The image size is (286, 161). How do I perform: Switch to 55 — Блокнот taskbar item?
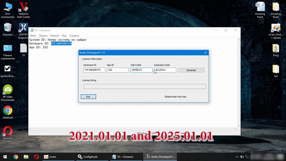click(x=125, y=157)
